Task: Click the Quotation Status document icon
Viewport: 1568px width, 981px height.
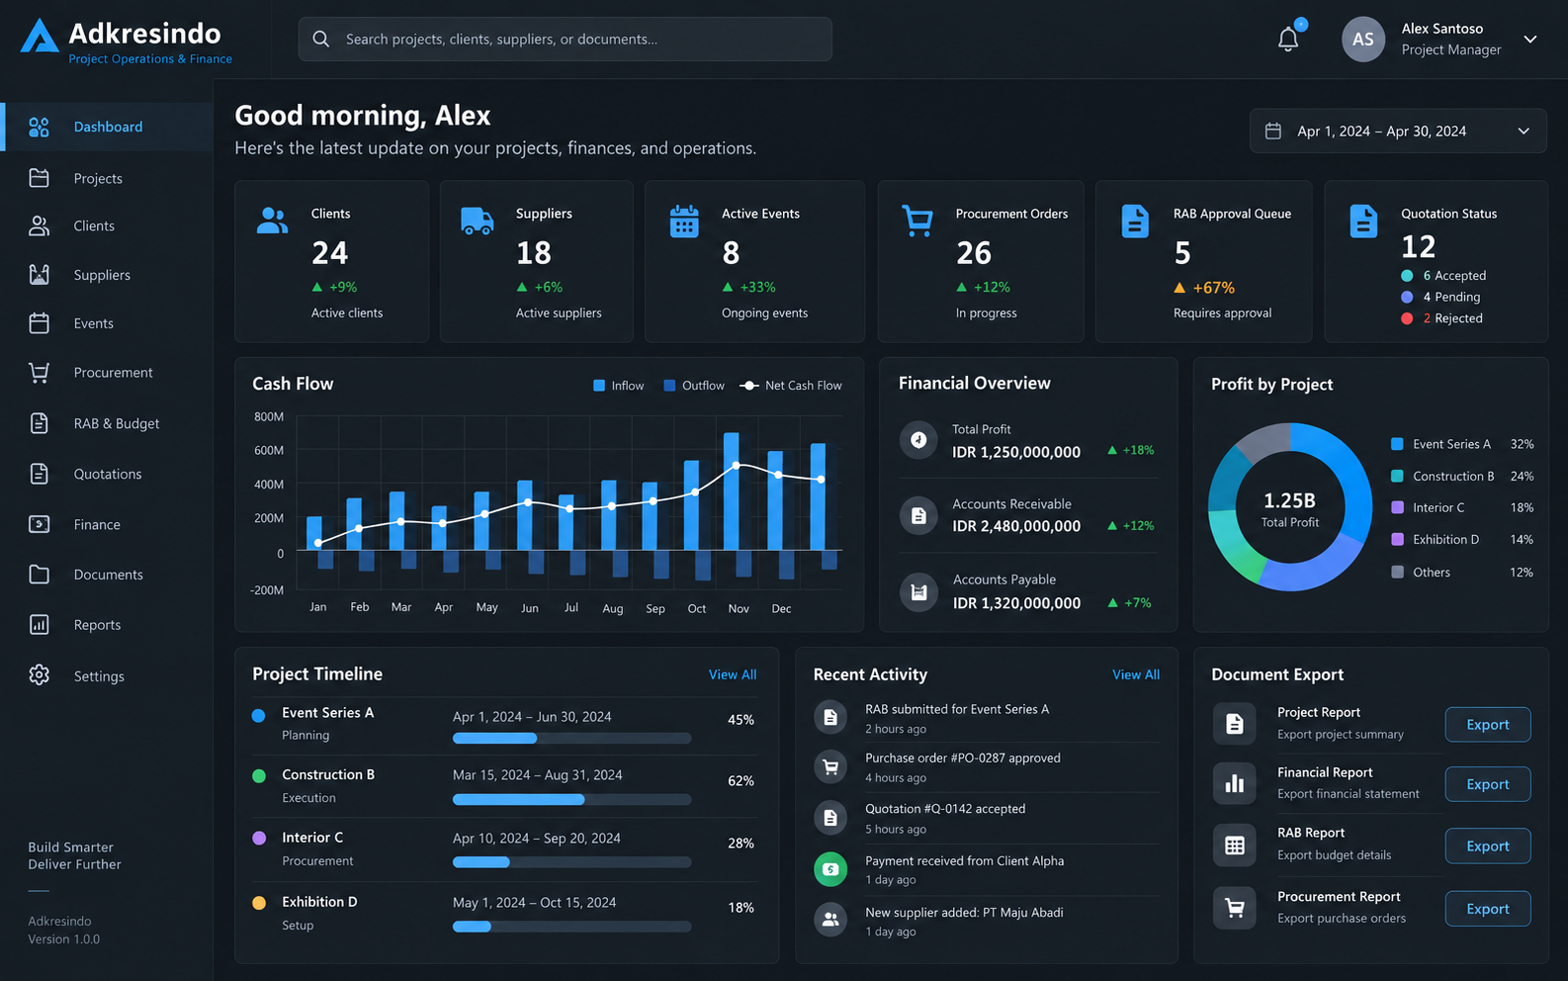Action: coord(1363,222)
